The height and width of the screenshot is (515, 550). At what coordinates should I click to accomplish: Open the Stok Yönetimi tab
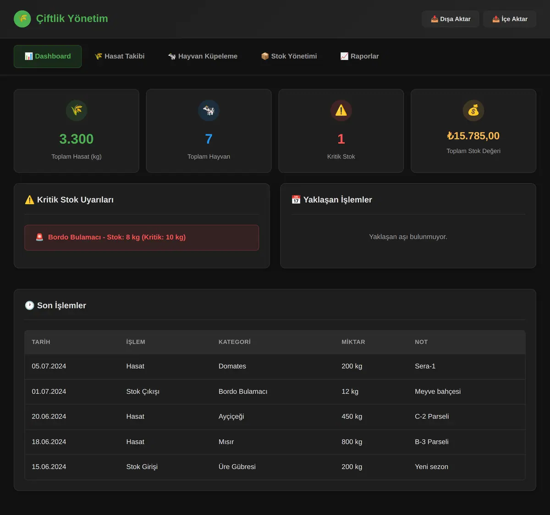(x=289, y=56)
